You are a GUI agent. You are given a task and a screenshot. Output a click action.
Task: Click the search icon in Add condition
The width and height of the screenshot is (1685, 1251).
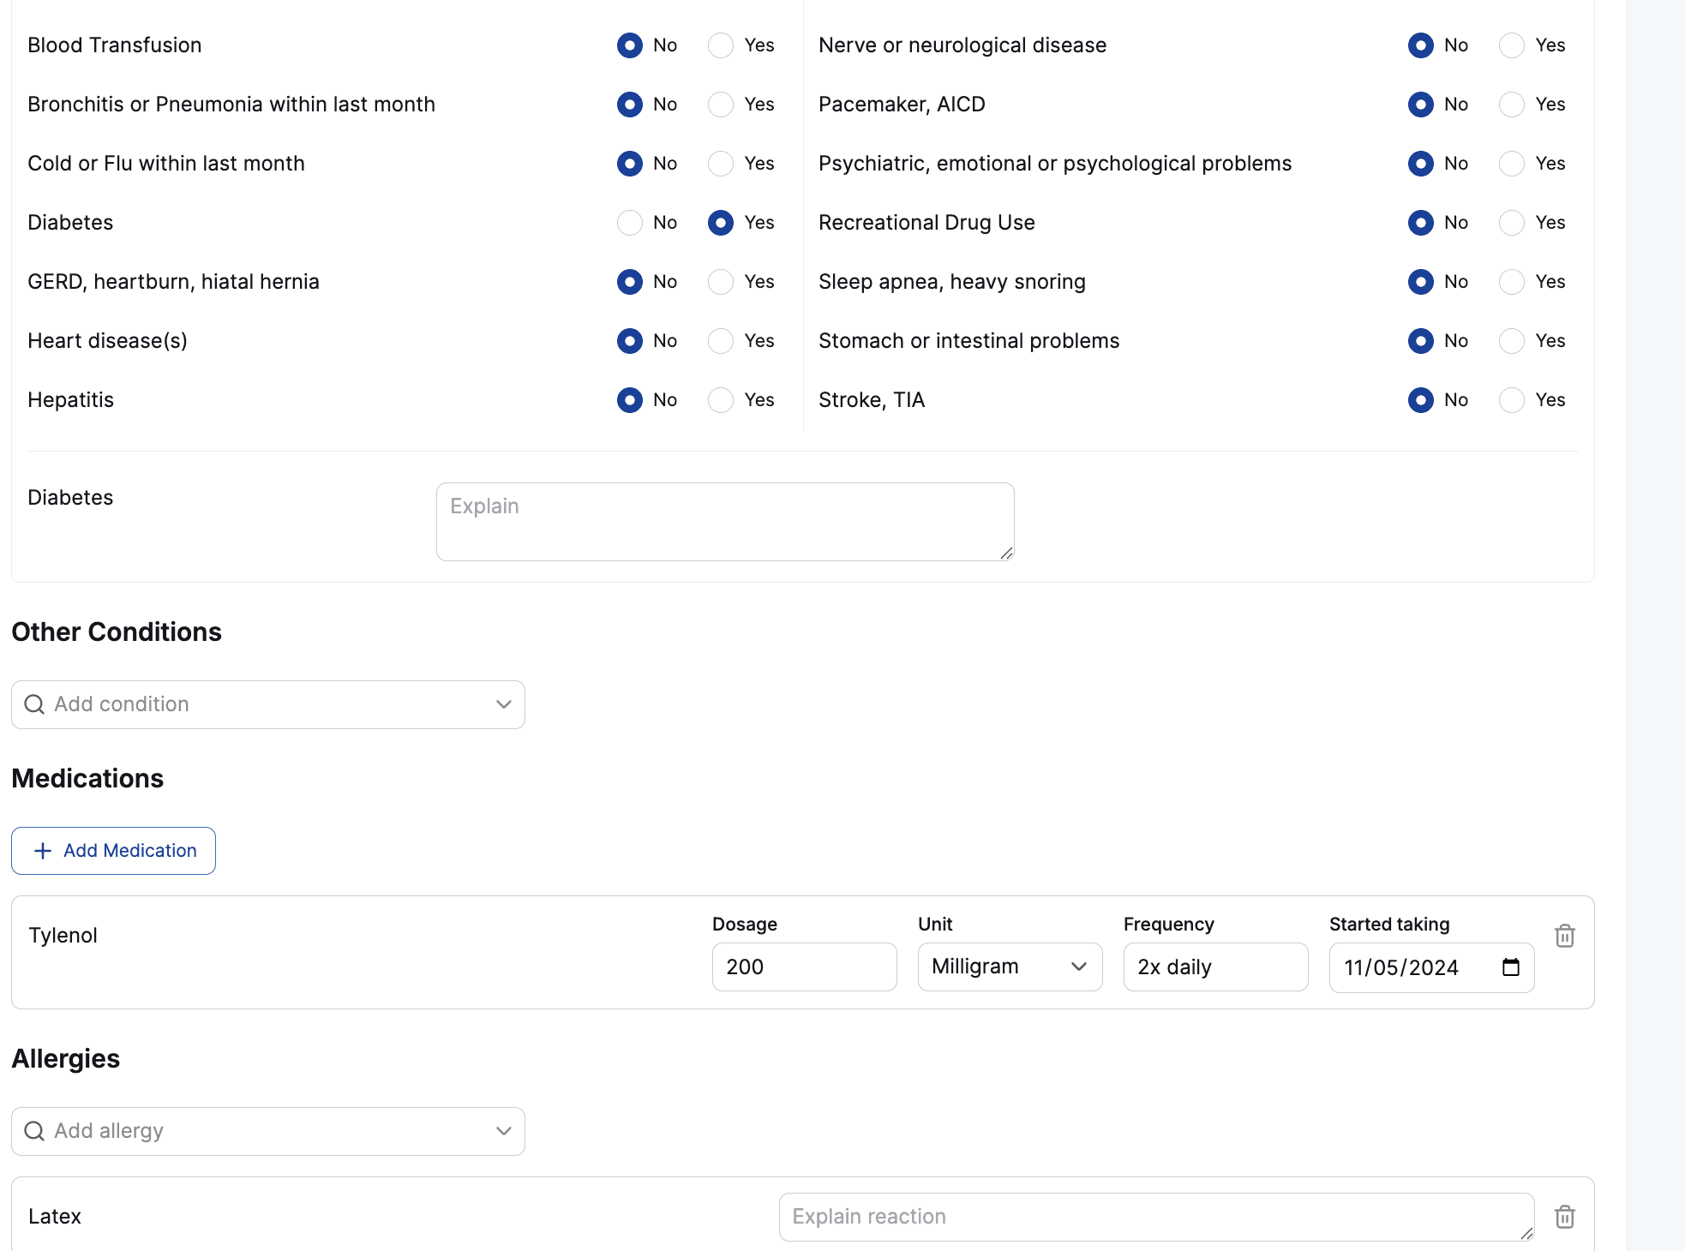point(34,704)
